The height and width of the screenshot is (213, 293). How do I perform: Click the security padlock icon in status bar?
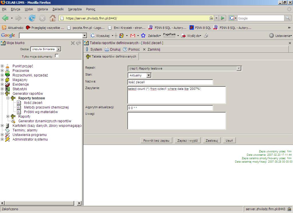(289, 209)
